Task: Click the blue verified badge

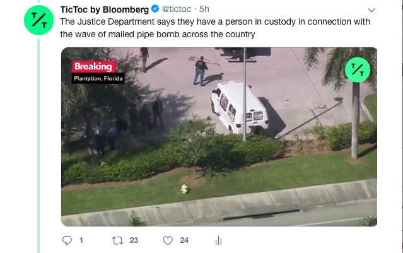Action: (x=155, y=9)
